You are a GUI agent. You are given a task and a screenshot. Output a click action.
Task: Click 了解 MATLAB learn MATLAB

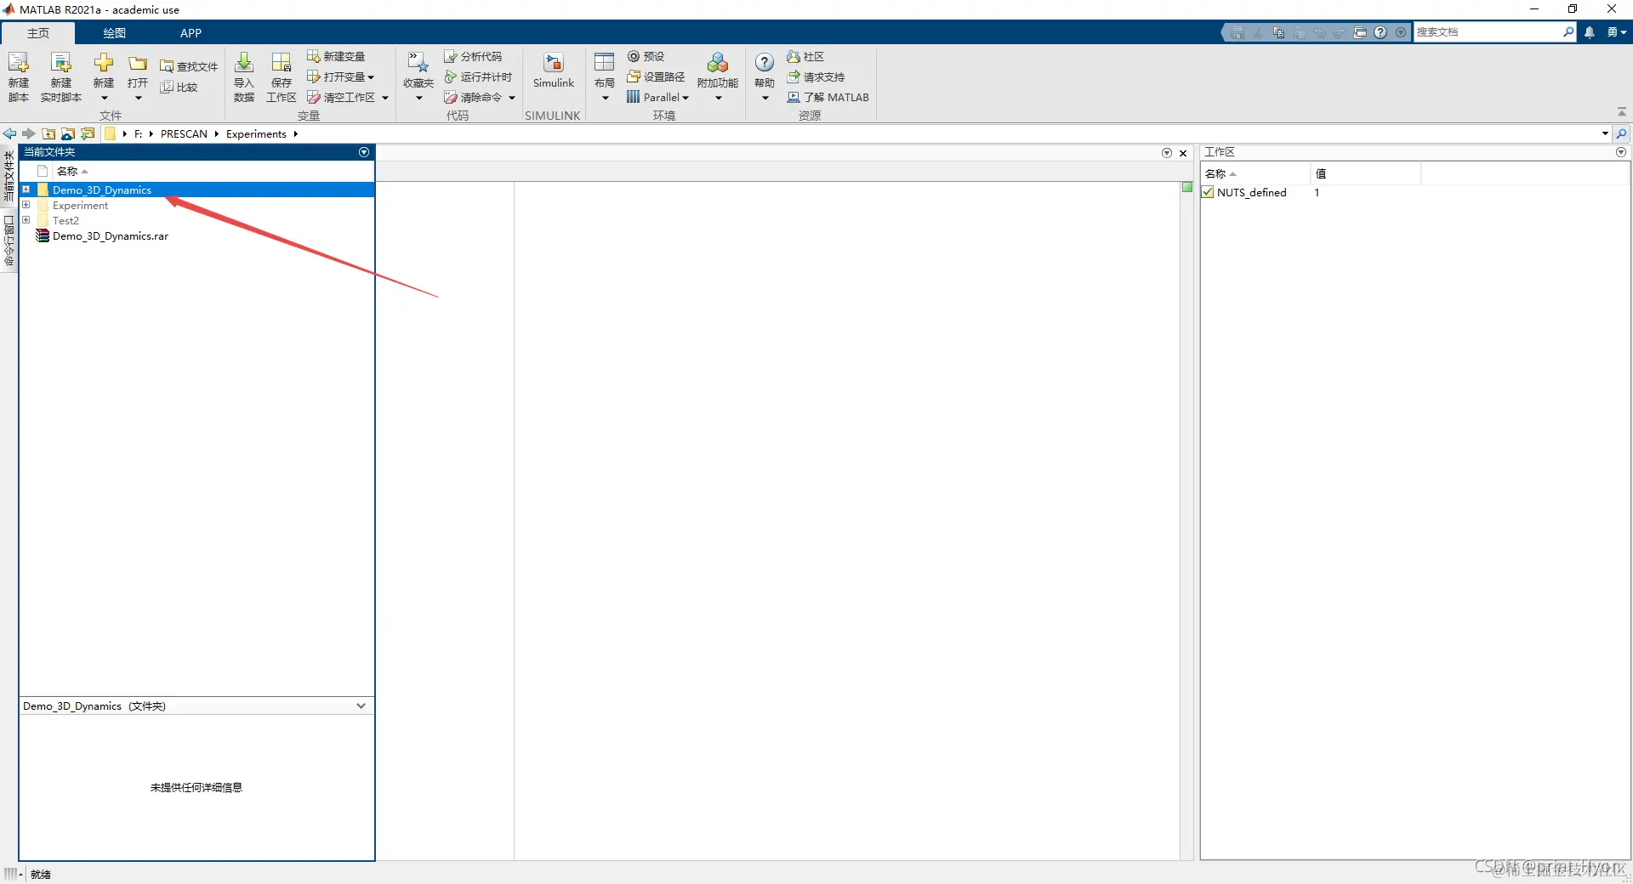(x=828, y=97)
